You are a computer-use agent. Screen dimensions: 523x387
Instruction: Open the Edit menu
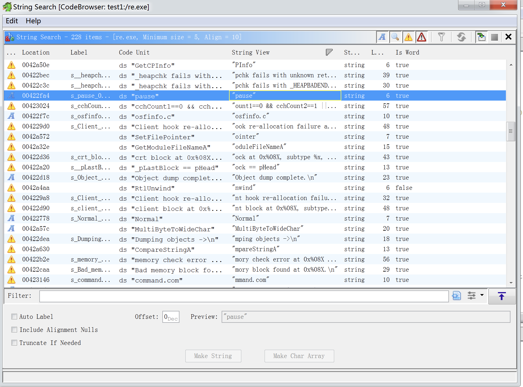[x=12, y=21]
